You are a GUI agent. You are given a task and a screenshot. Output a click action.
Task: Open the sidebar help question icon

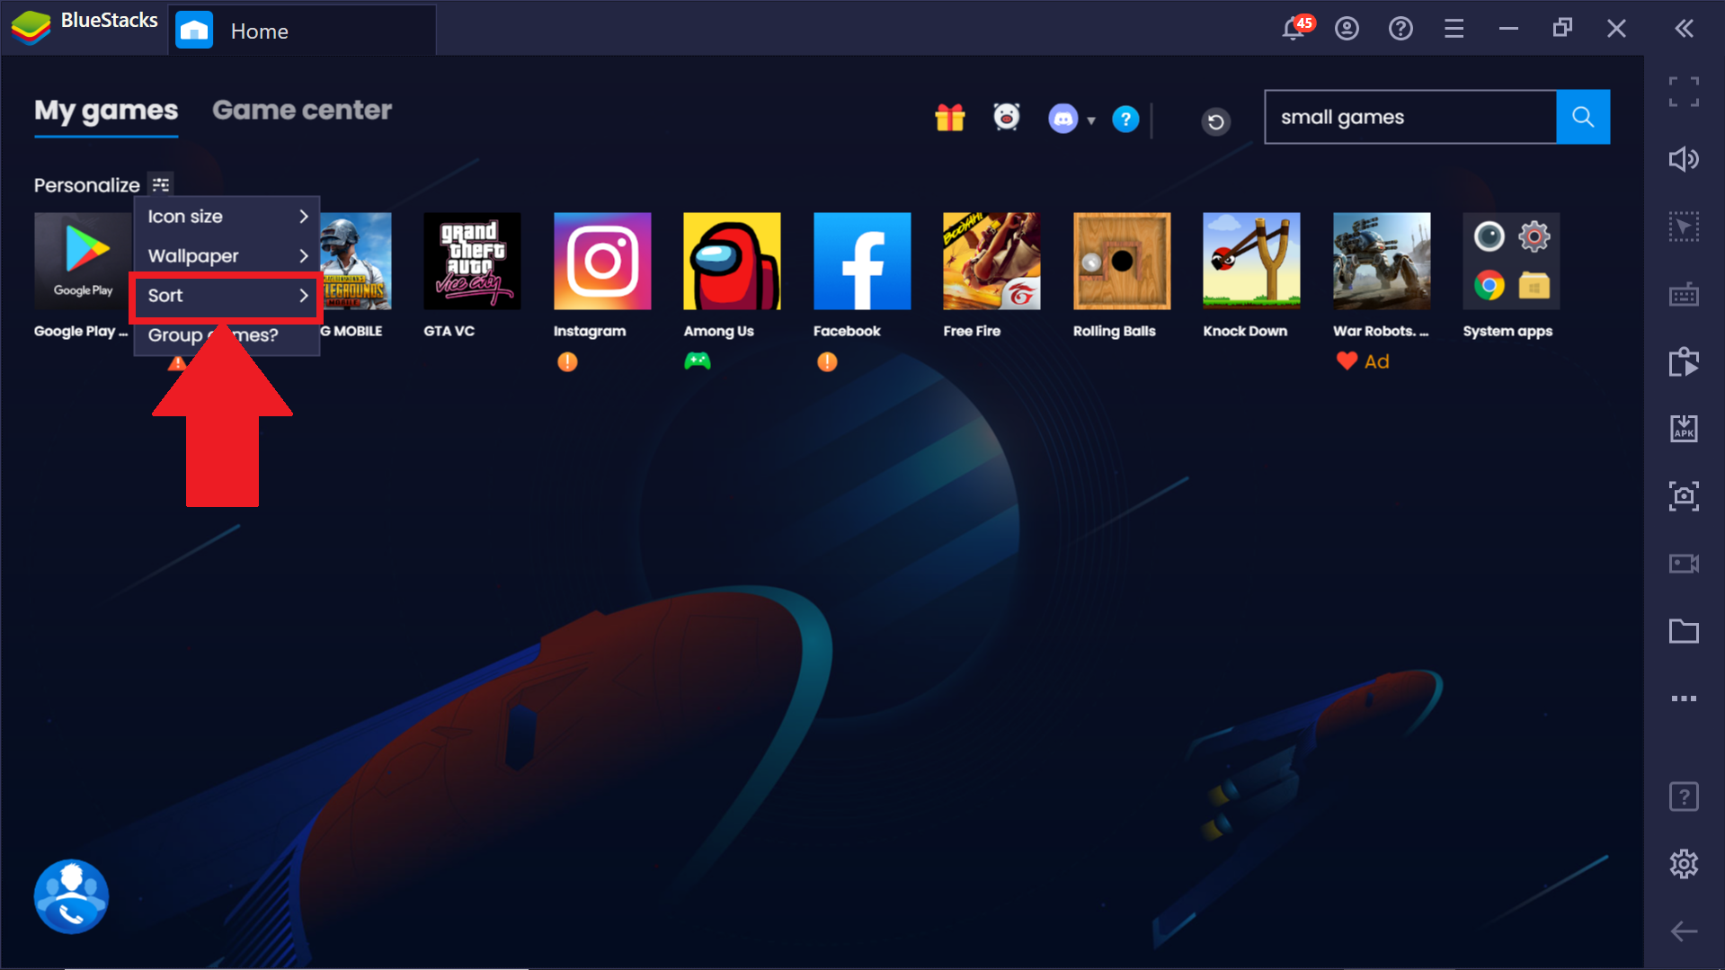1684,796
